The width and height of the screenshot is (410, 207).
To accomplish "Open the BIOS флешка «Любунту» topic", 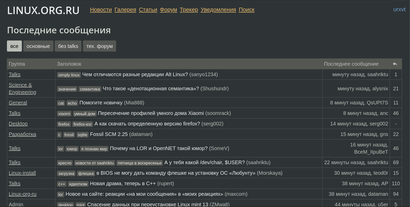I will pos(176,173).
